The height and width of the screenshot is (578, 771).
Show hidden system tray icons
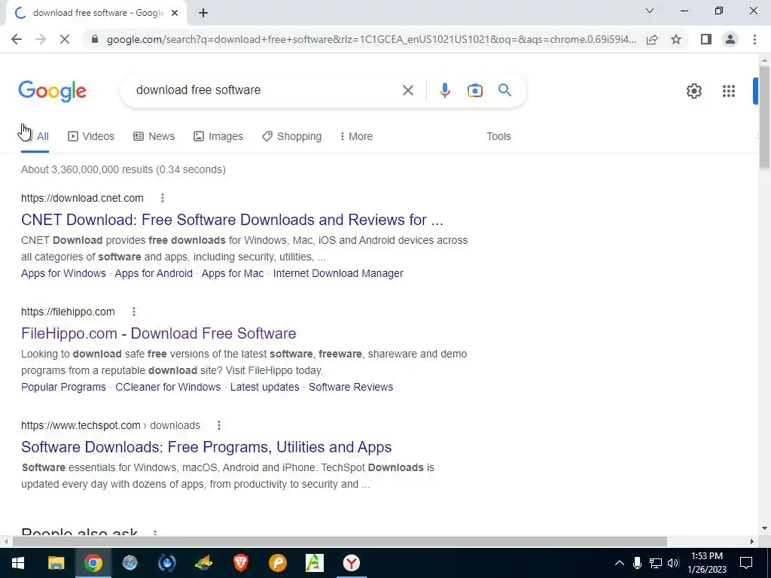pos(619,563)
